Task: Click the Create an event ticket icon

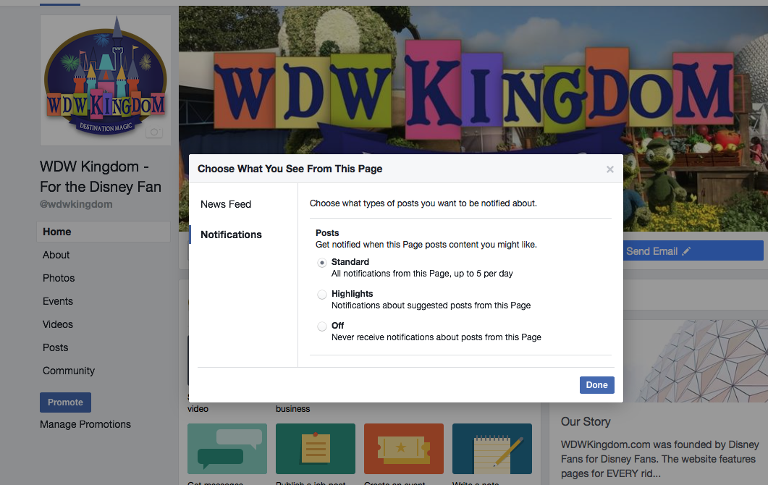Action: pos(404,449)
